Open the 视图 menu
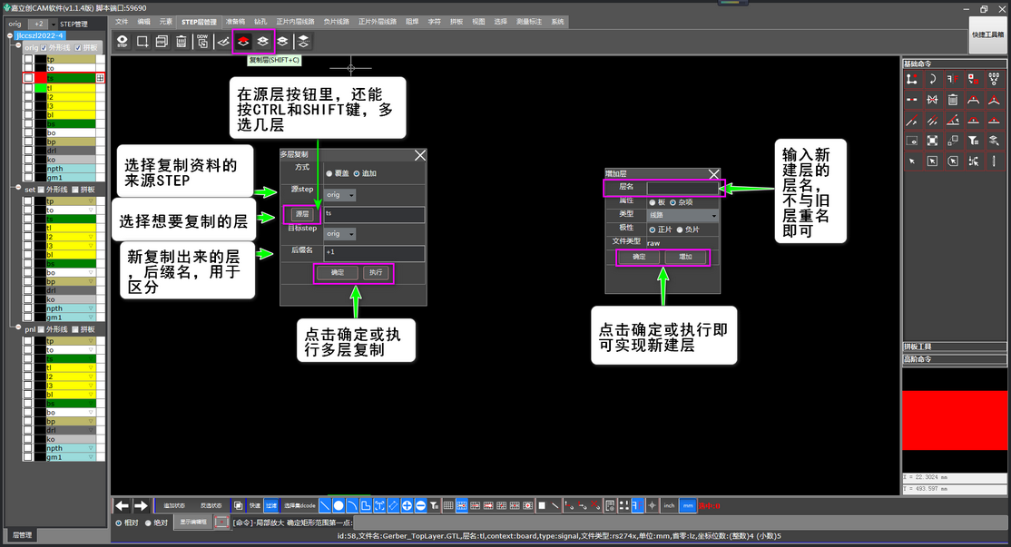Image resolution: width=1011 pixels, height=547 pixels. [x=478, y=22]
